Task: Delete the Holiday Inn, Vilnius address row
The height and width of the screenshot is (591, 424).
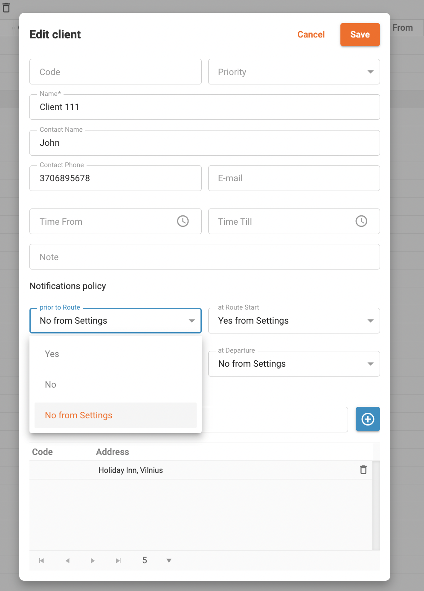Action: coord(363,470)
